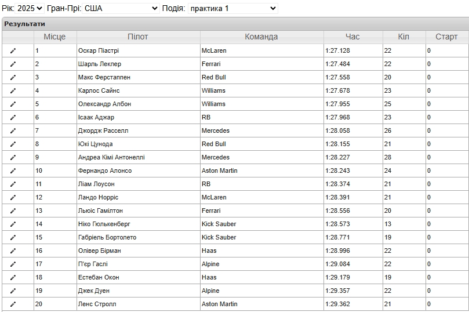Sort by the Час column header
Viewport: 469px width, 312px height.
click(352, 37)
